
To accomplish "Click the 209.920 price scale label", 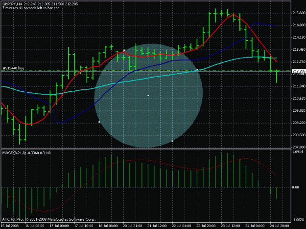I will [x=299, y=111].
